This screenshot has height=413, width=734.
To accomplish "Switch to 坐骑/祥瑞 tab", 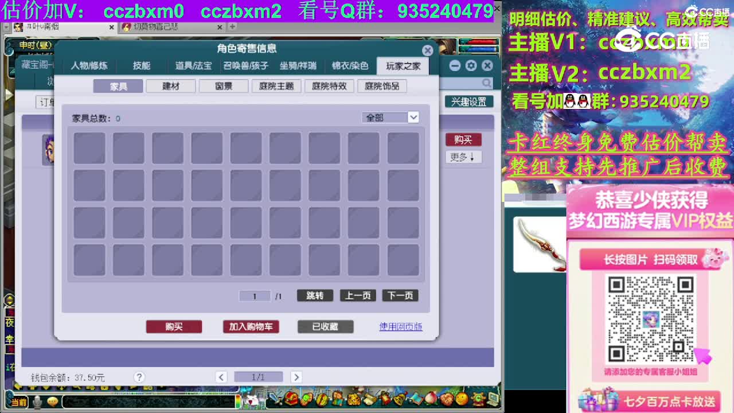I will [298, 65].
